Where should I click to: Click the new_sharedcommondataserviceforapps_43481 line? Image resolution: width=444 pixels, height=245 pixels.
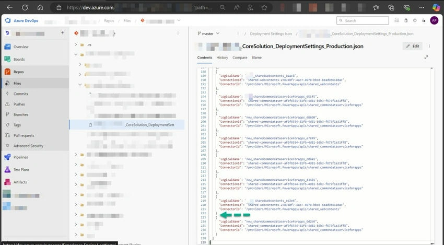268,180
